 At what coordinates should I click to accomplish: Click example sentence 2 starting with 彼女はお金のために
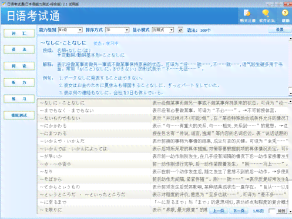[x=139, y=85]
